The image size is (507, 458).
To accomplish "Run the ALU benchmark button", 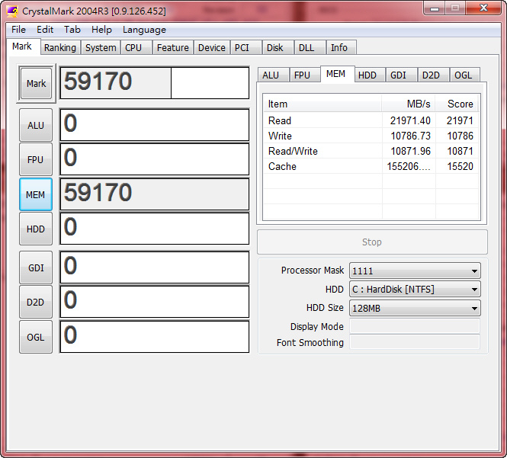I will pos(36,125).
